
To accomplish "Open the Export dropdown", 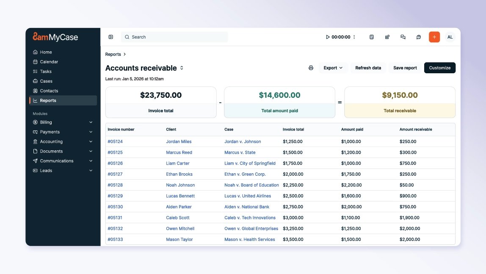I will coord(333,68).
